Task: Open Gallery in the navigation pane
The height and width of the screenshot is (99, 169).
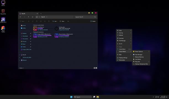Action: (23, 28)
